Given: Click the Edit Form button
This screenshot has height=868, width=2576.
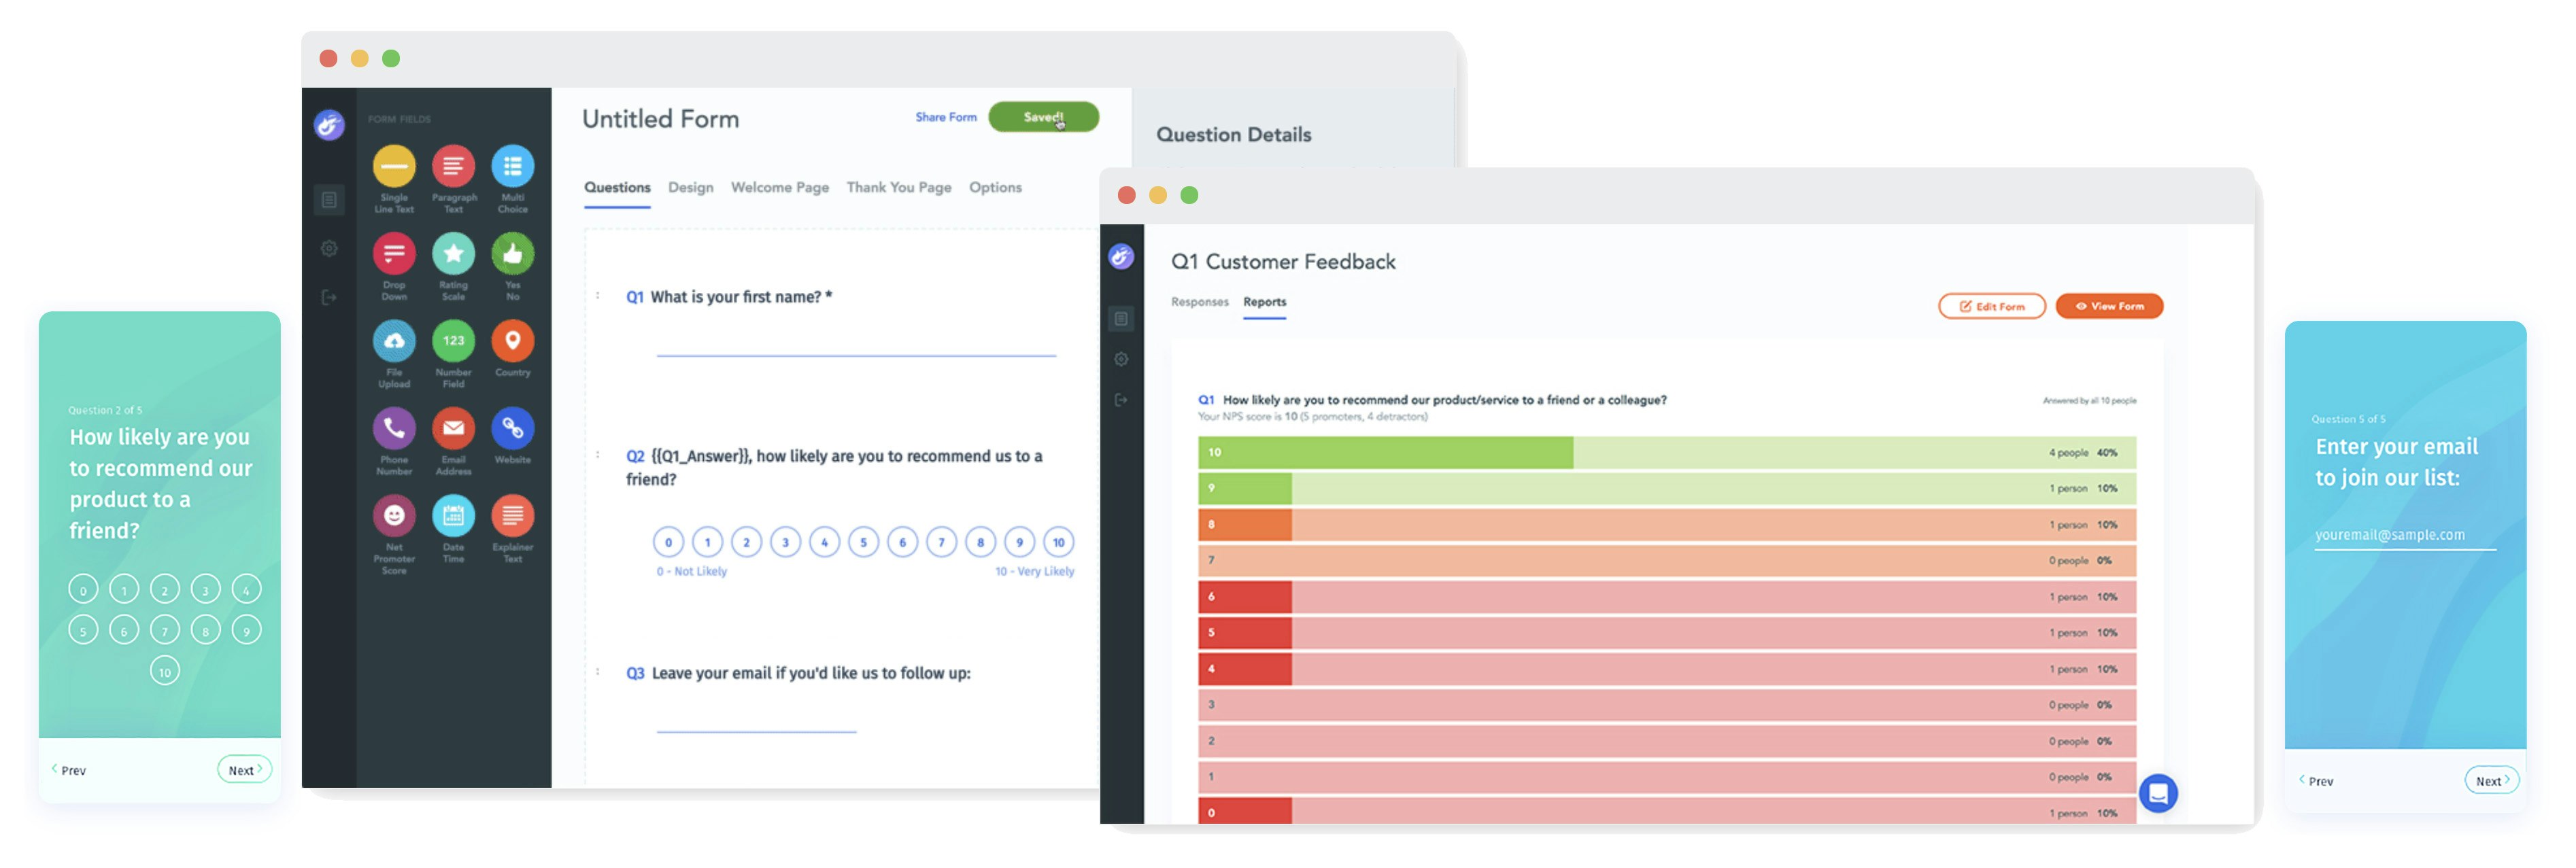Looking at the screenshot, I should coord(1991,306).
